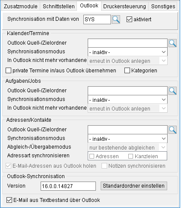Viewport: 181px width, 208px height.
Task: Tick the 'Adressen' checkbox
Action: click(x=92, y=156)
